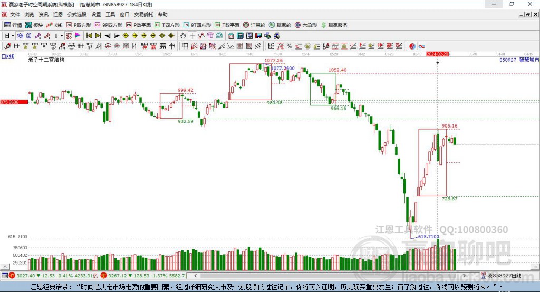Image resolution: width=540 pixels, height=292 pixels.
Task: Click bottom-left grid keyboard icon
Action: 4,276
